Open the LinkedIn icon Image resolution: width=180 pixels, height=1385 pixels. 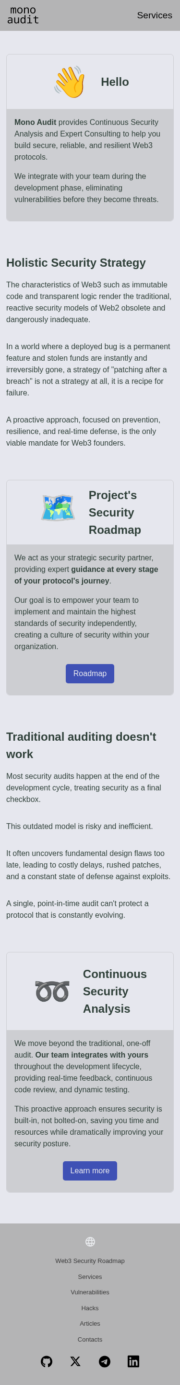tap(133, 1361)
